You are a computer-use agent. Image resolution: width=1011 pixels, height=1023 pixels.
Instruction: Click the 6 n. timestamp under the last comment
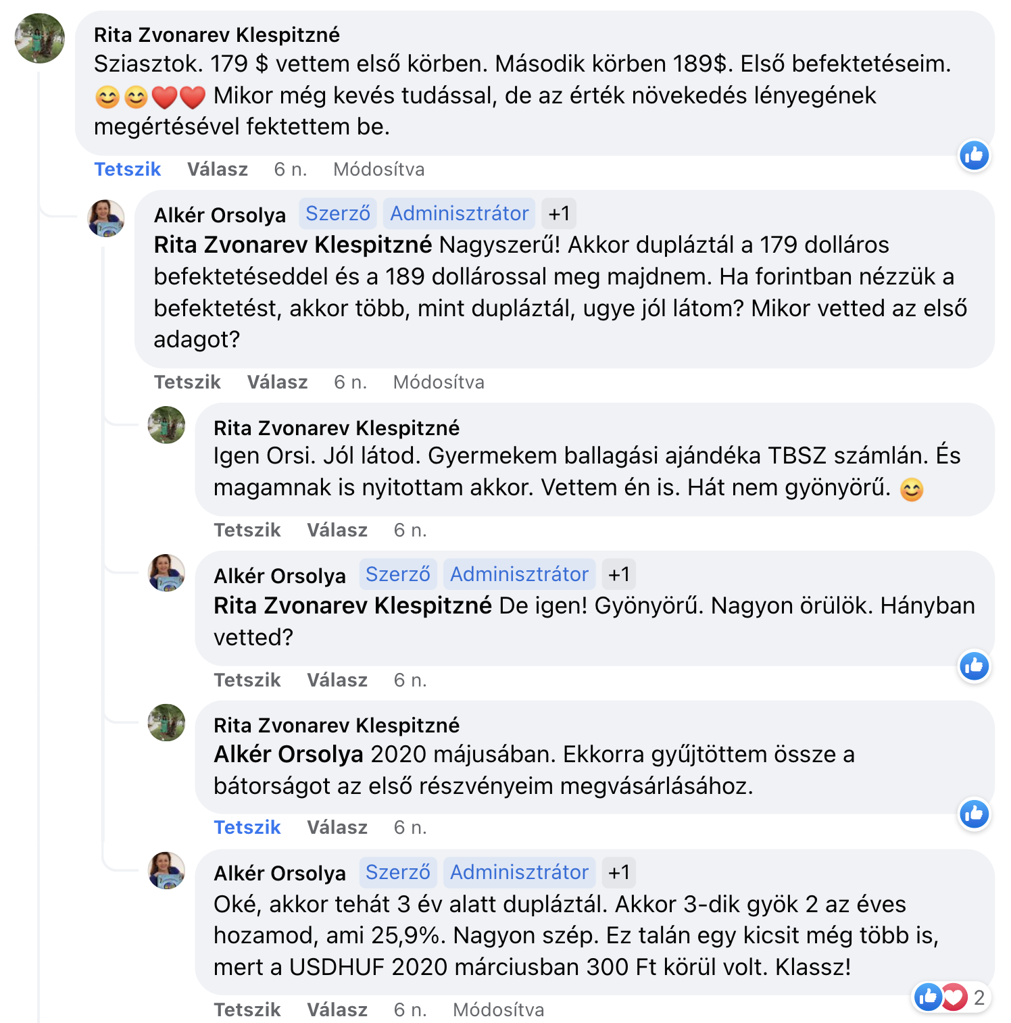(410, 1010)
